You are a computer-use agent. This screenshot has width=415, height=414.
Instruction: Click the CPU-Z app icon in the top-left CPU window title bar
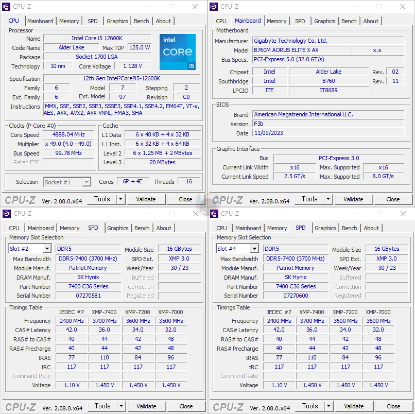click(6, 7)
